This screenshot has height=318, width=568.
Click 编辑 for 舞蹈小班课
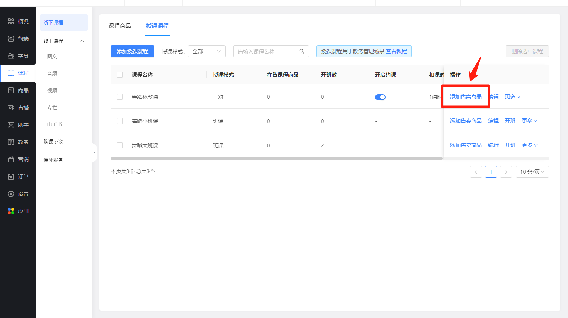[x=493, y=121]
